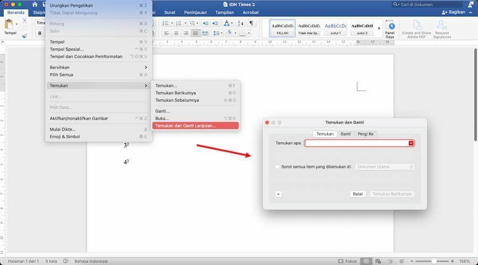Click the sort A-Z icon
The height and width of the screenshot is (265, 478).
coord(241,23)
